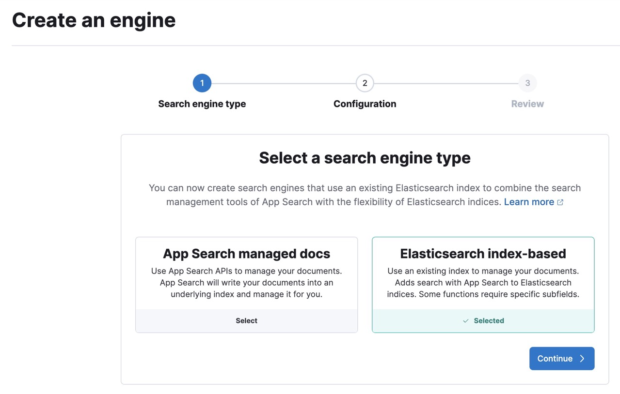Click the checkmark icon next to Selected
This screenshot has width=620, height=394.
point(466,321)
